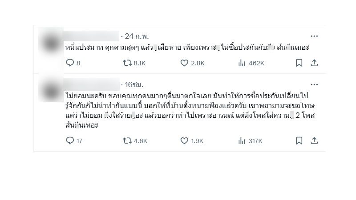Viewport: 356px width, 200px height.
Task: Repost the tweet with 4.6K reposts
Action: pos(127,141)
